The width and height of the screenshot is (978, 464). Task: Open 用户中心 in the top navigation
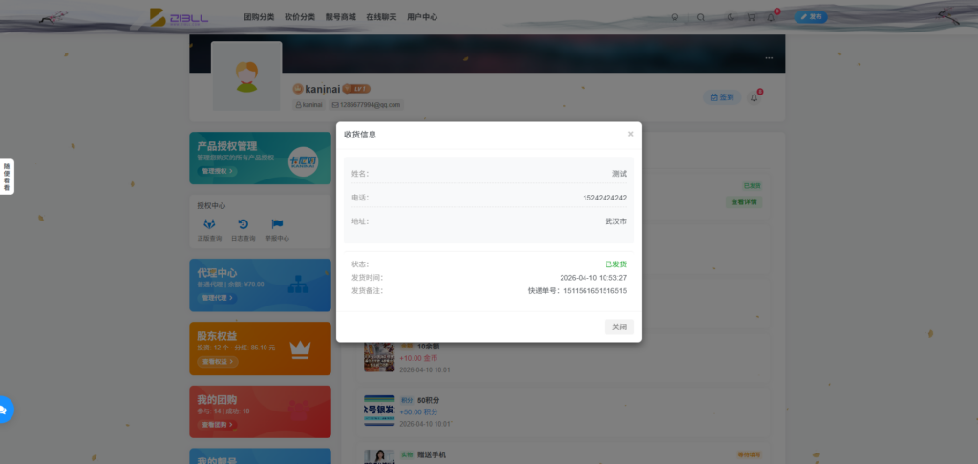pos(422,17)
